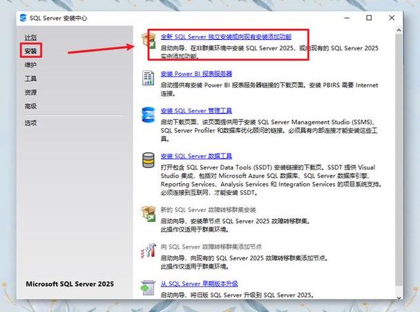Go to the 资源 sidebar section

[x=30, y=92]
